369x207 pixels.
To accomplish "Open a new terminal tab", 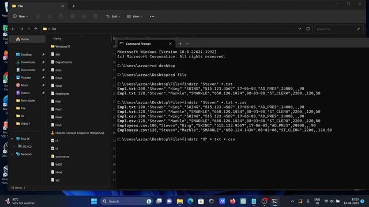I will [180, 44].
